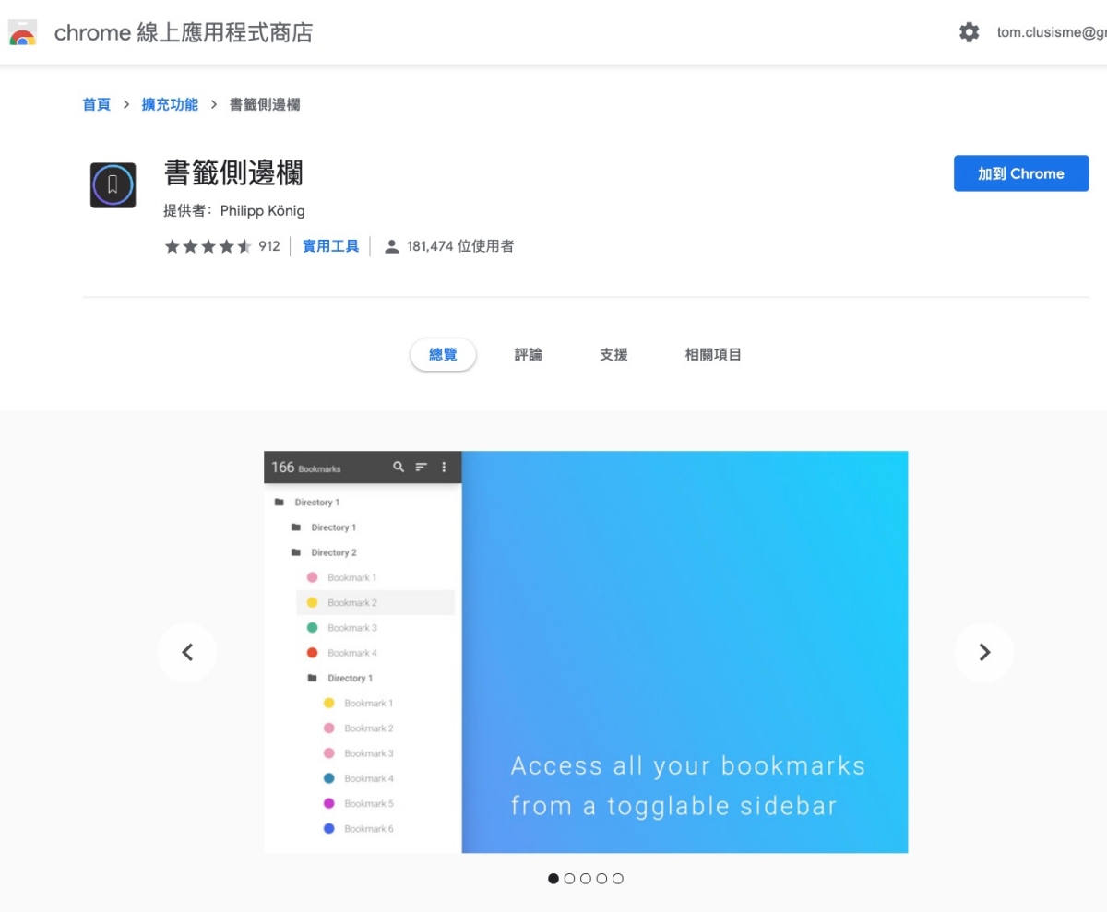The image size is (1107, 912).
Task: Click the pink dot beside Bookmark 1 under Directory 2
Action: point(312,577)
